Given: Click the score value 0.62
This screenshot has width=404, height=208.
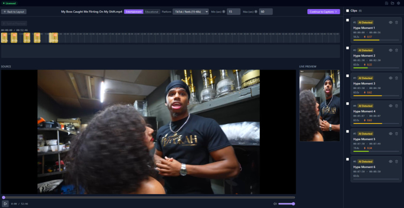Looking at the screenshot, I should 369,92.
